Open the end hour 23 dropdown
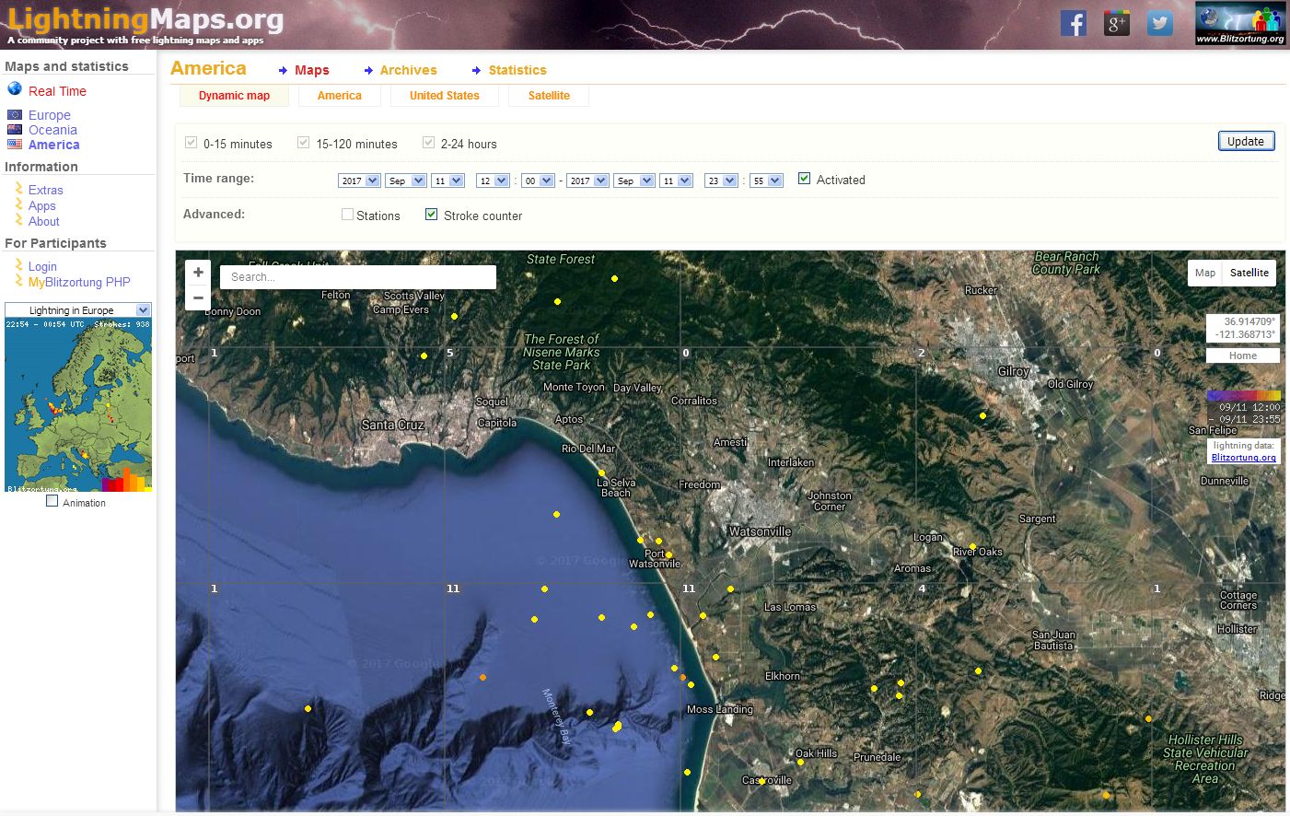The image size is (1290, 816). tap(721, 181)
